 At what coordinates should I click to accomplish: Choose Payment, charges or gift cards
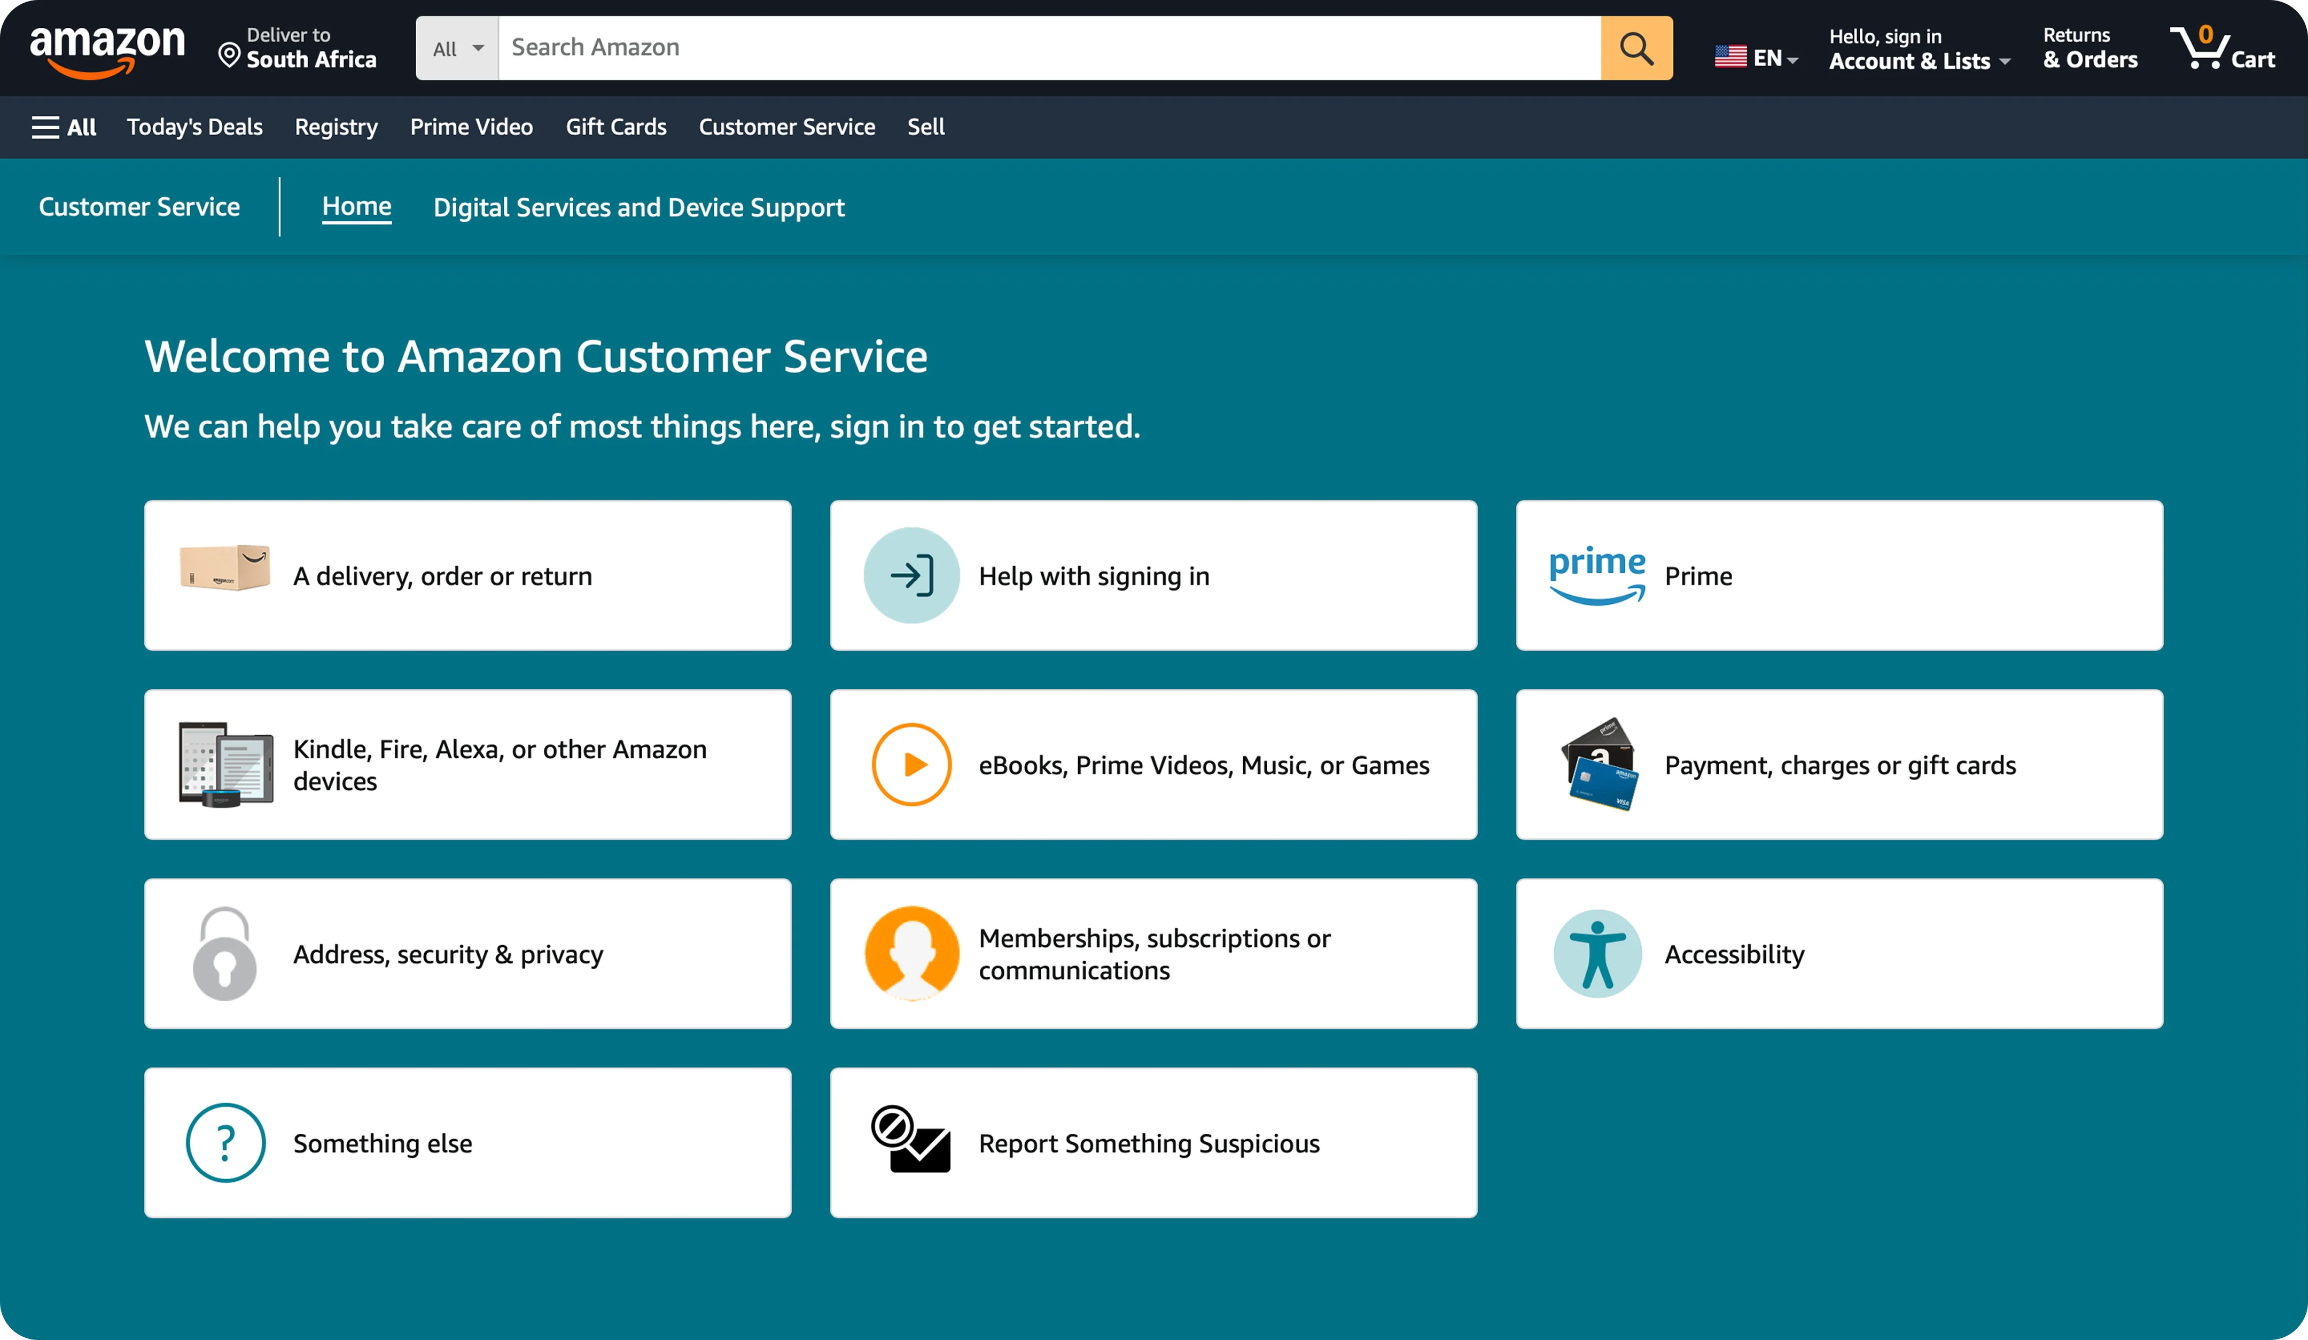(1840, 765)
